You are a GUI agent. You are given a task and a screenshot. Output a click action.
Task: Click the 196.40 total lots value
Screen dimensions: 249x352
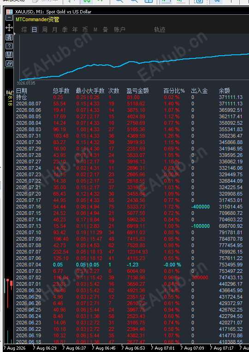pos(61,239)
